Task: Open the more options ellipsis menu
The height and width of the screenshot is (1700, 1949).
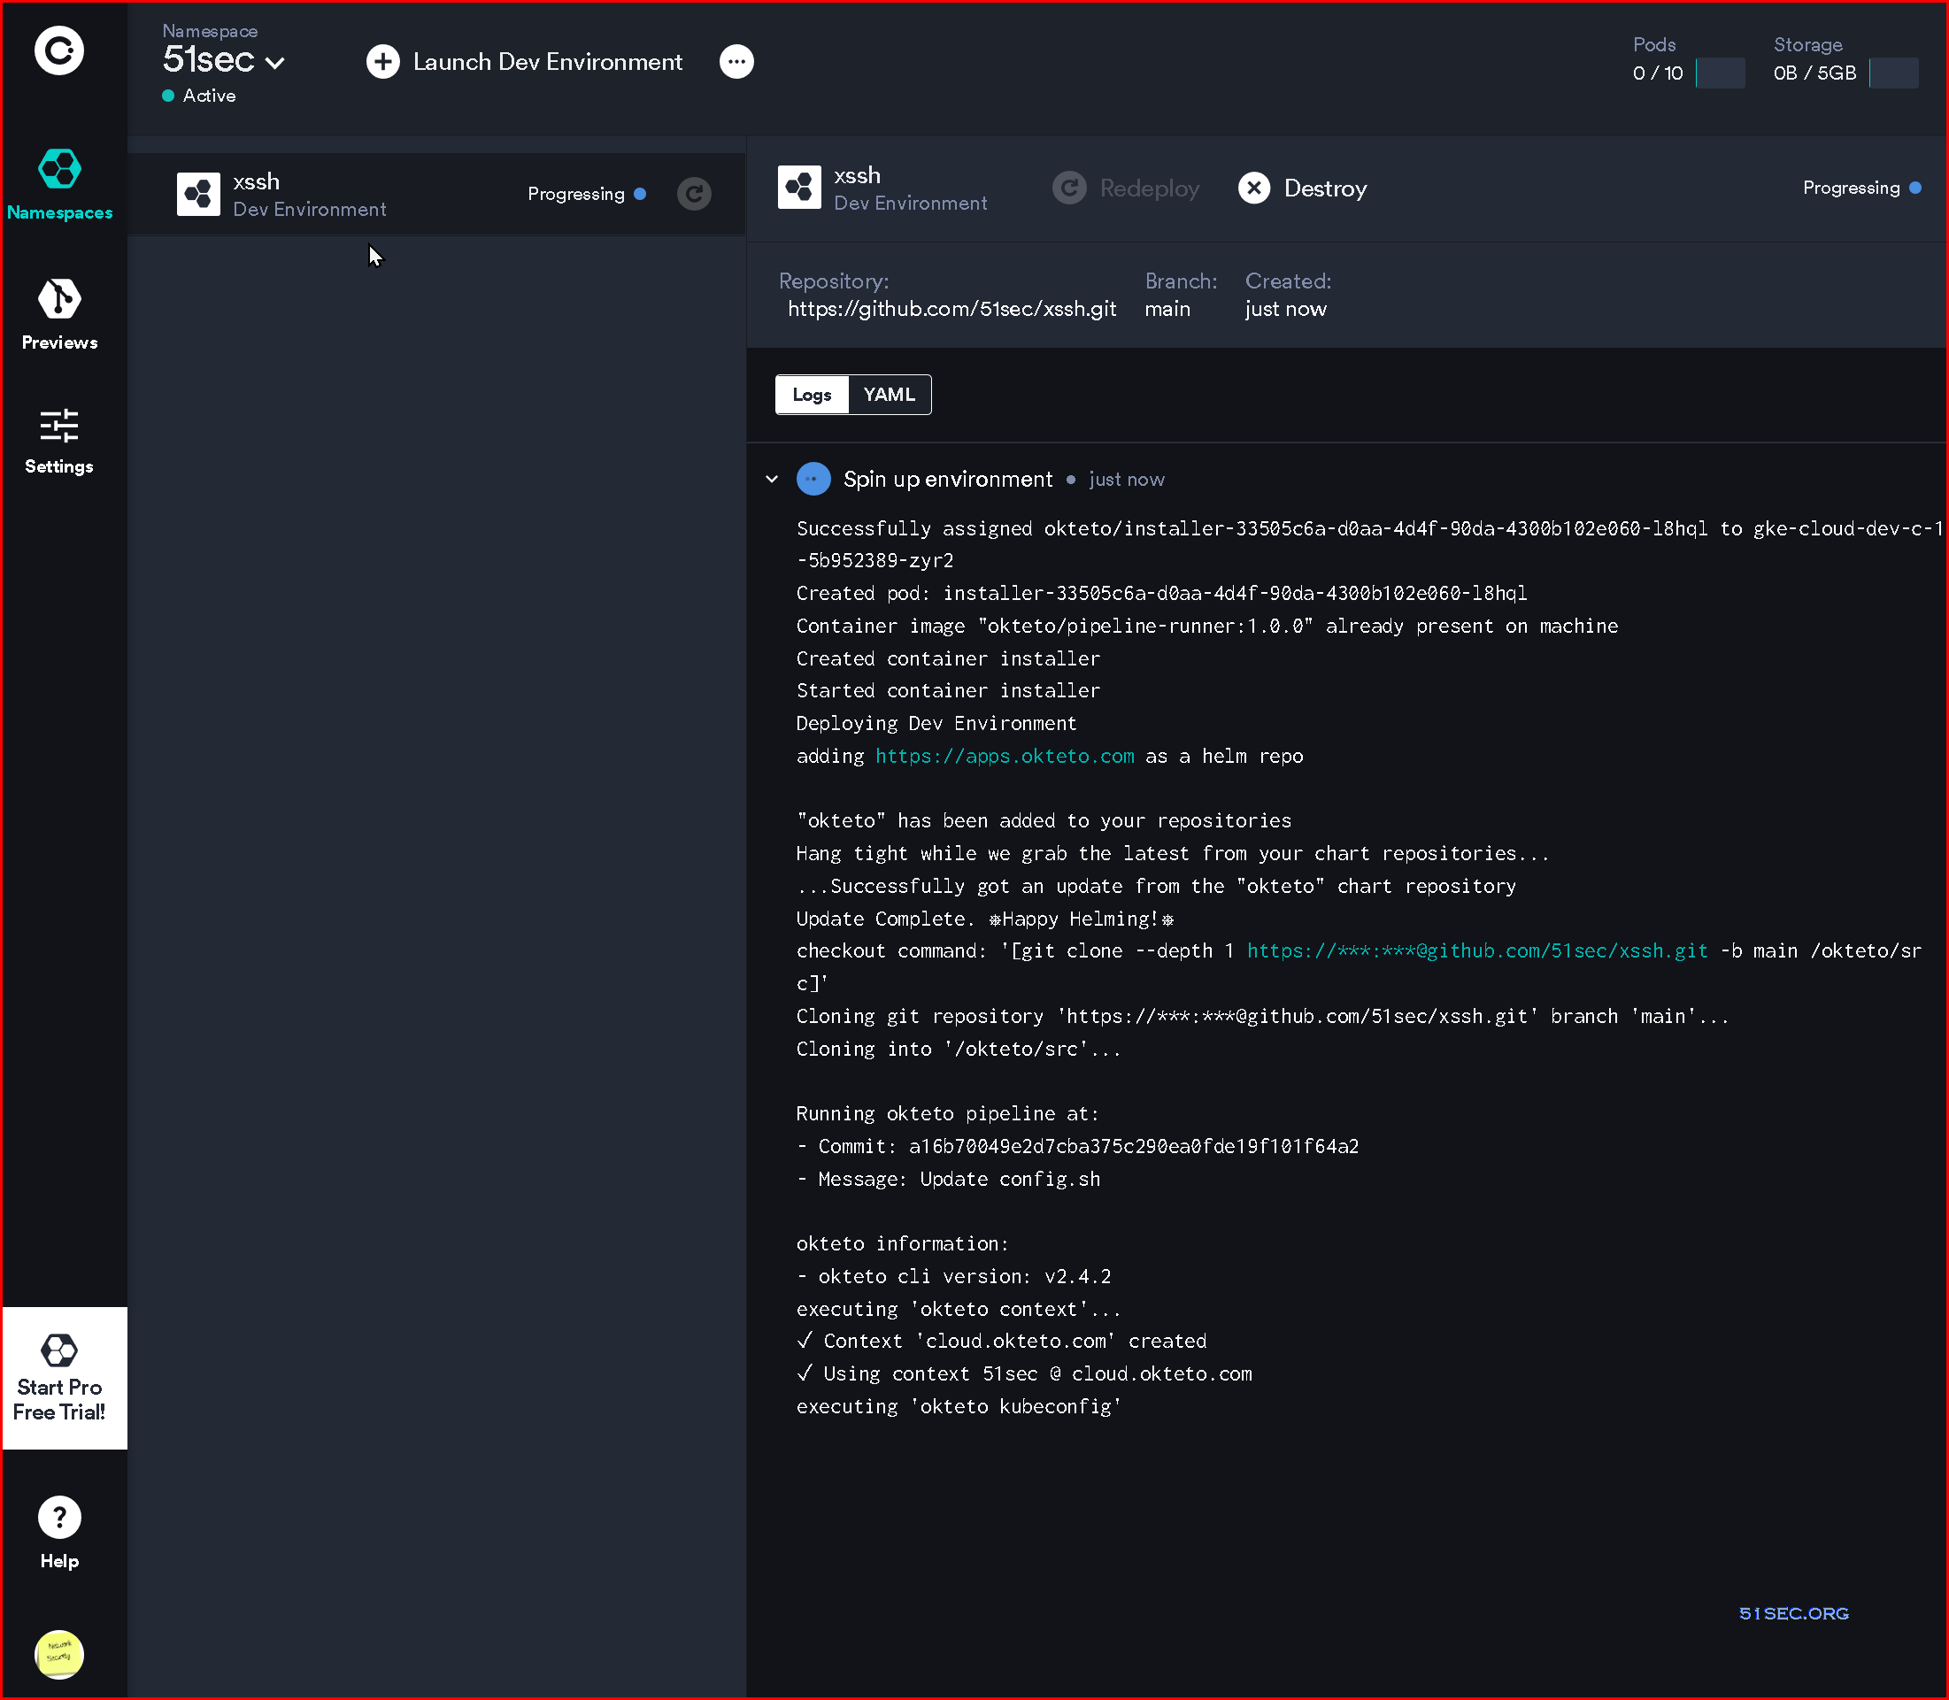Action: pyautogui.click(x=736, y=62)
